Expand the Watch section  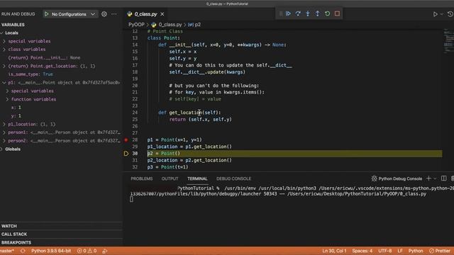point(62,226)
